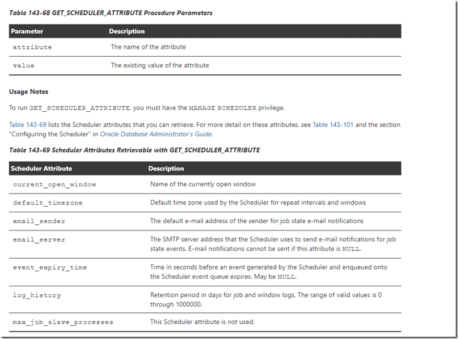This screenshot has height=339, width=458.
Task: Click "Name of the currently open window" description
Action: coord(203,184)
